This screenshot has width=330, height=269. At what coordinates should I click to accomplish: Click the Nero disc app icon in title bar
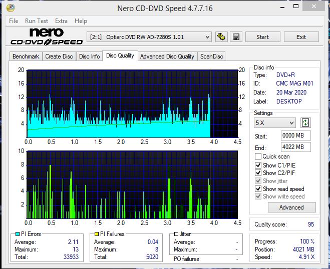tap(11, 8)
